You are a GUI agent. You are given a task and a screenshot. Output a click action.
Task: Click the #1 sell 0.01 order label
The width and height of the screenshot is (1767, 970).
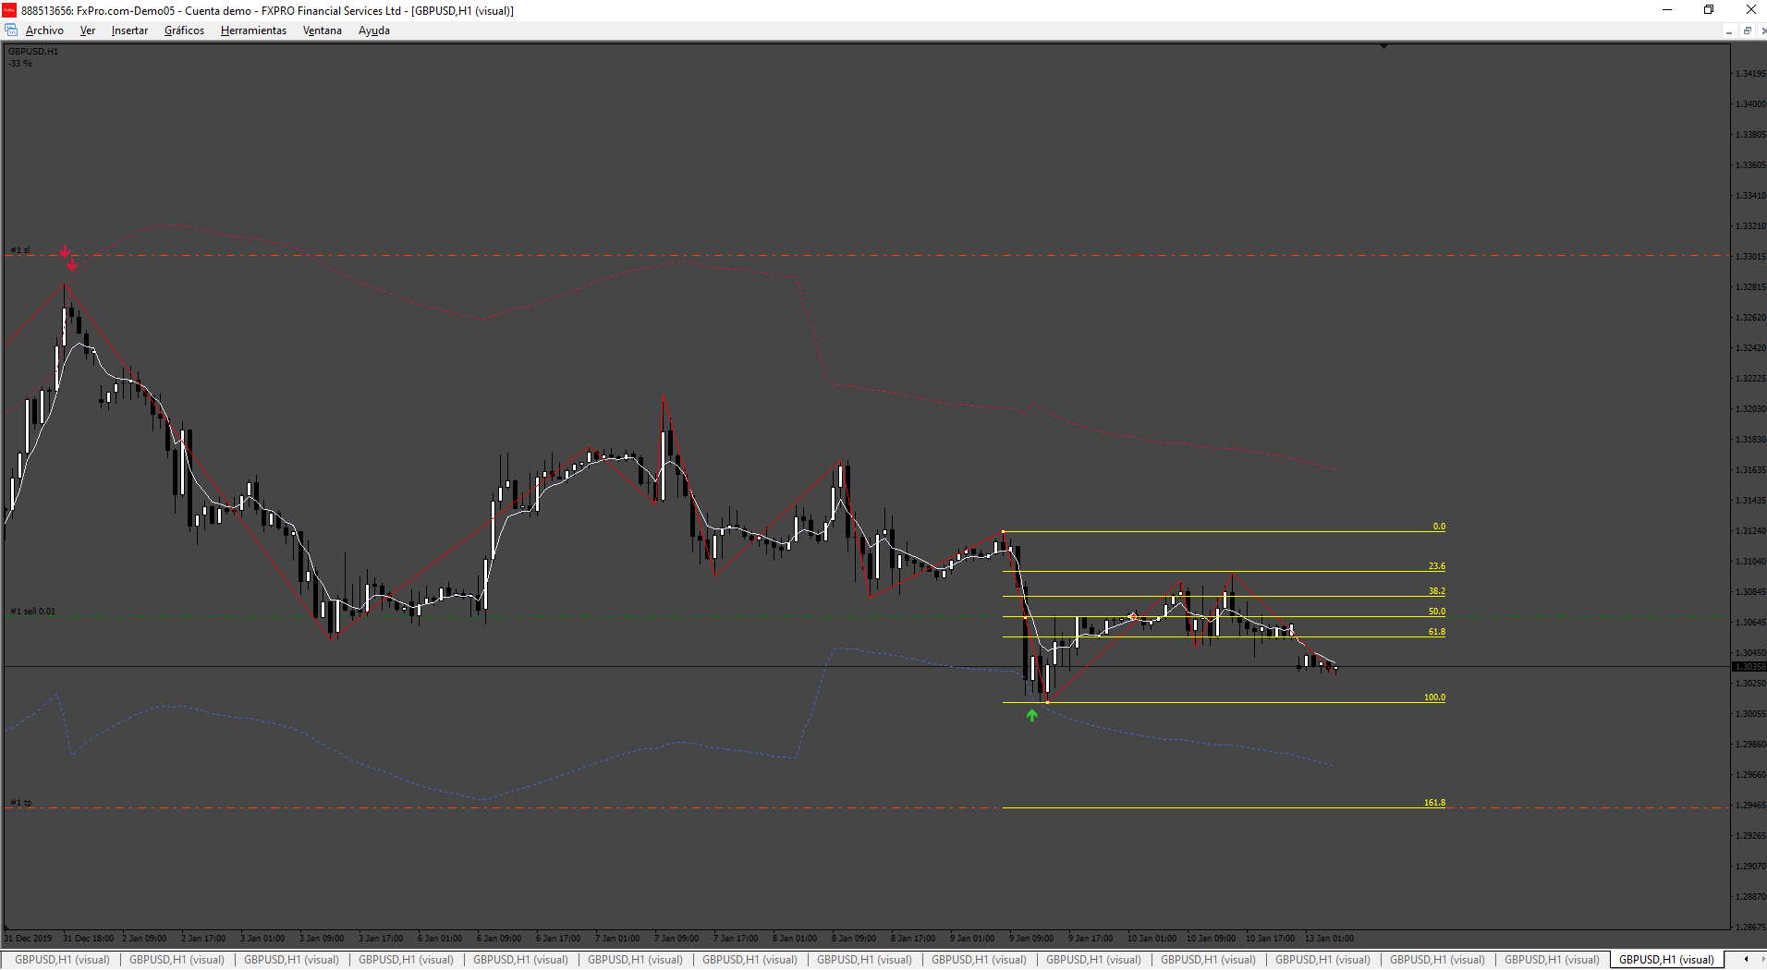tap(32, 612)
